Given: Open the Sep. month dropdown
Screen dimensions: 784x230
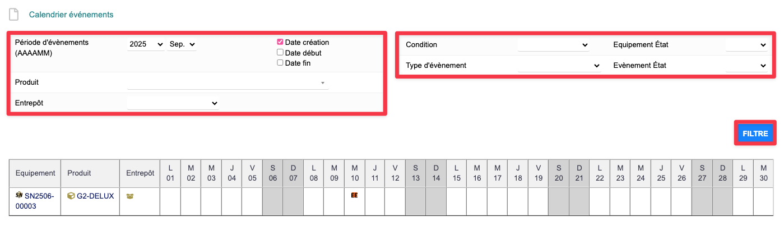Looking at the screenshot, I should click(x=182, y=44).
